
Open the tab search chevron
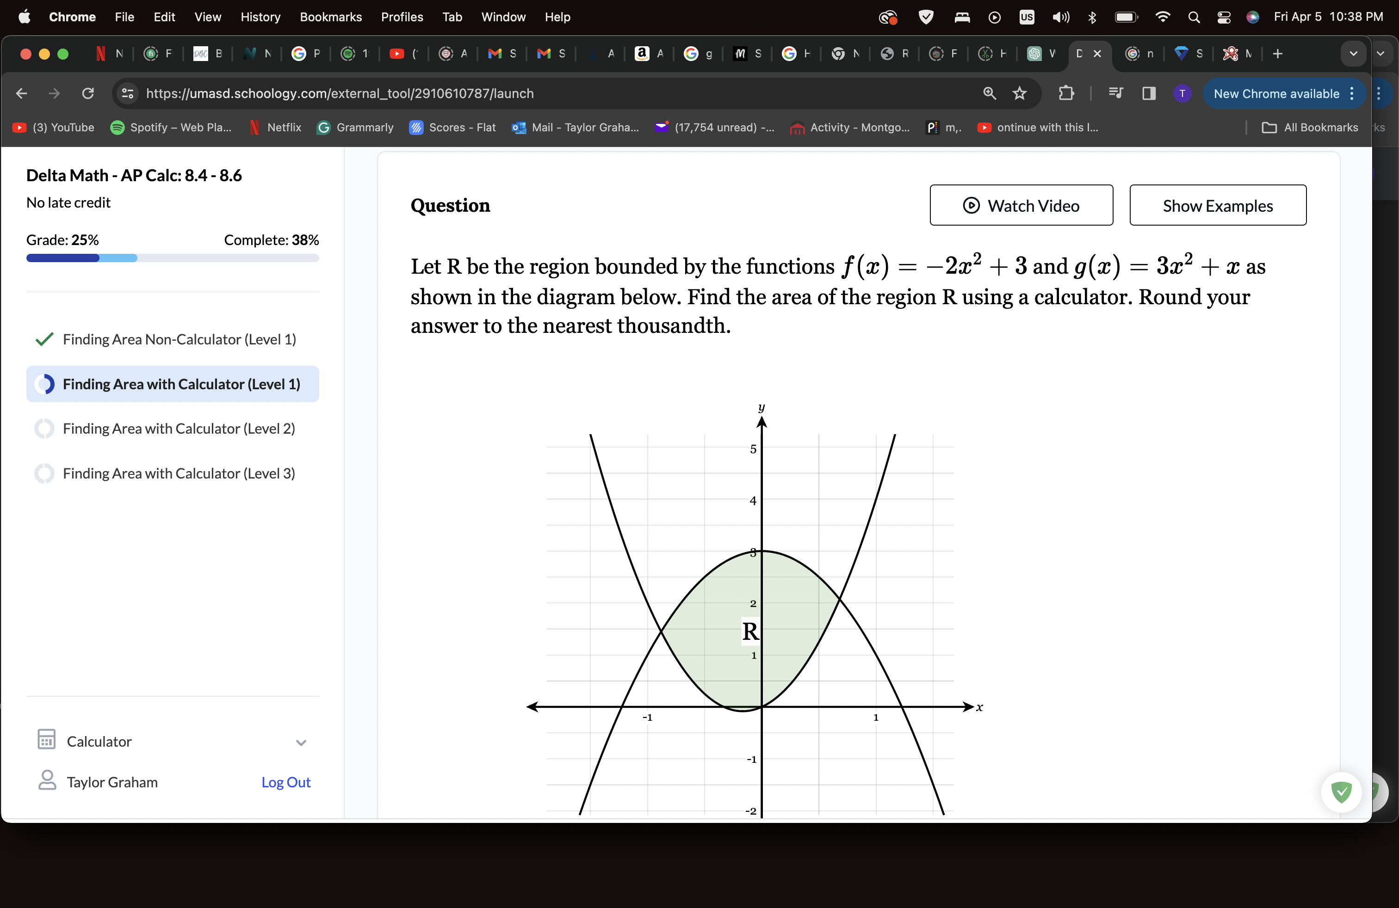(1353, 54)
